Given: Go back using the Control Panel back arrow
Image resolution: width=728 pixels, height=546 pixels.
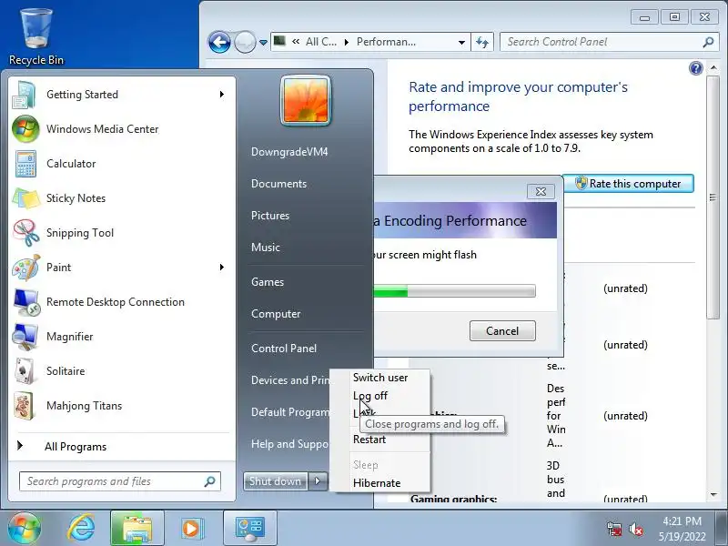Looking at the screenshot, I should point(219,42).
